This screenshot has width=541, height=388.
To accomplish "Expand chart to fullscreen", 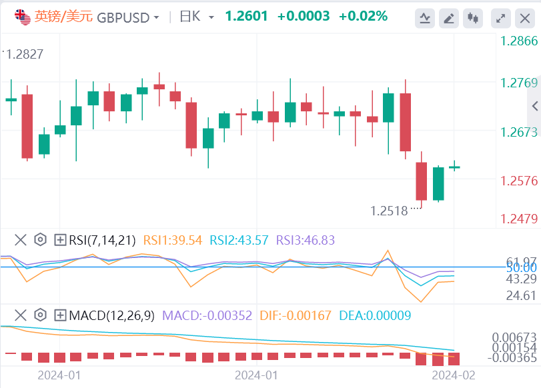I will [x=500, y=18].
